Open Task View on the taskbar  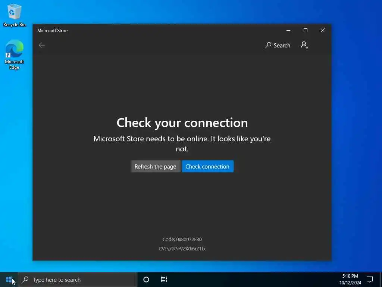pos(164,280)
